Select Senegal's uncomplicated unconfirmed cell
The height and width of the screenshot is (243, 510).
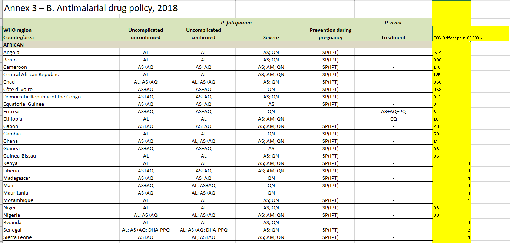pos(146,230)
